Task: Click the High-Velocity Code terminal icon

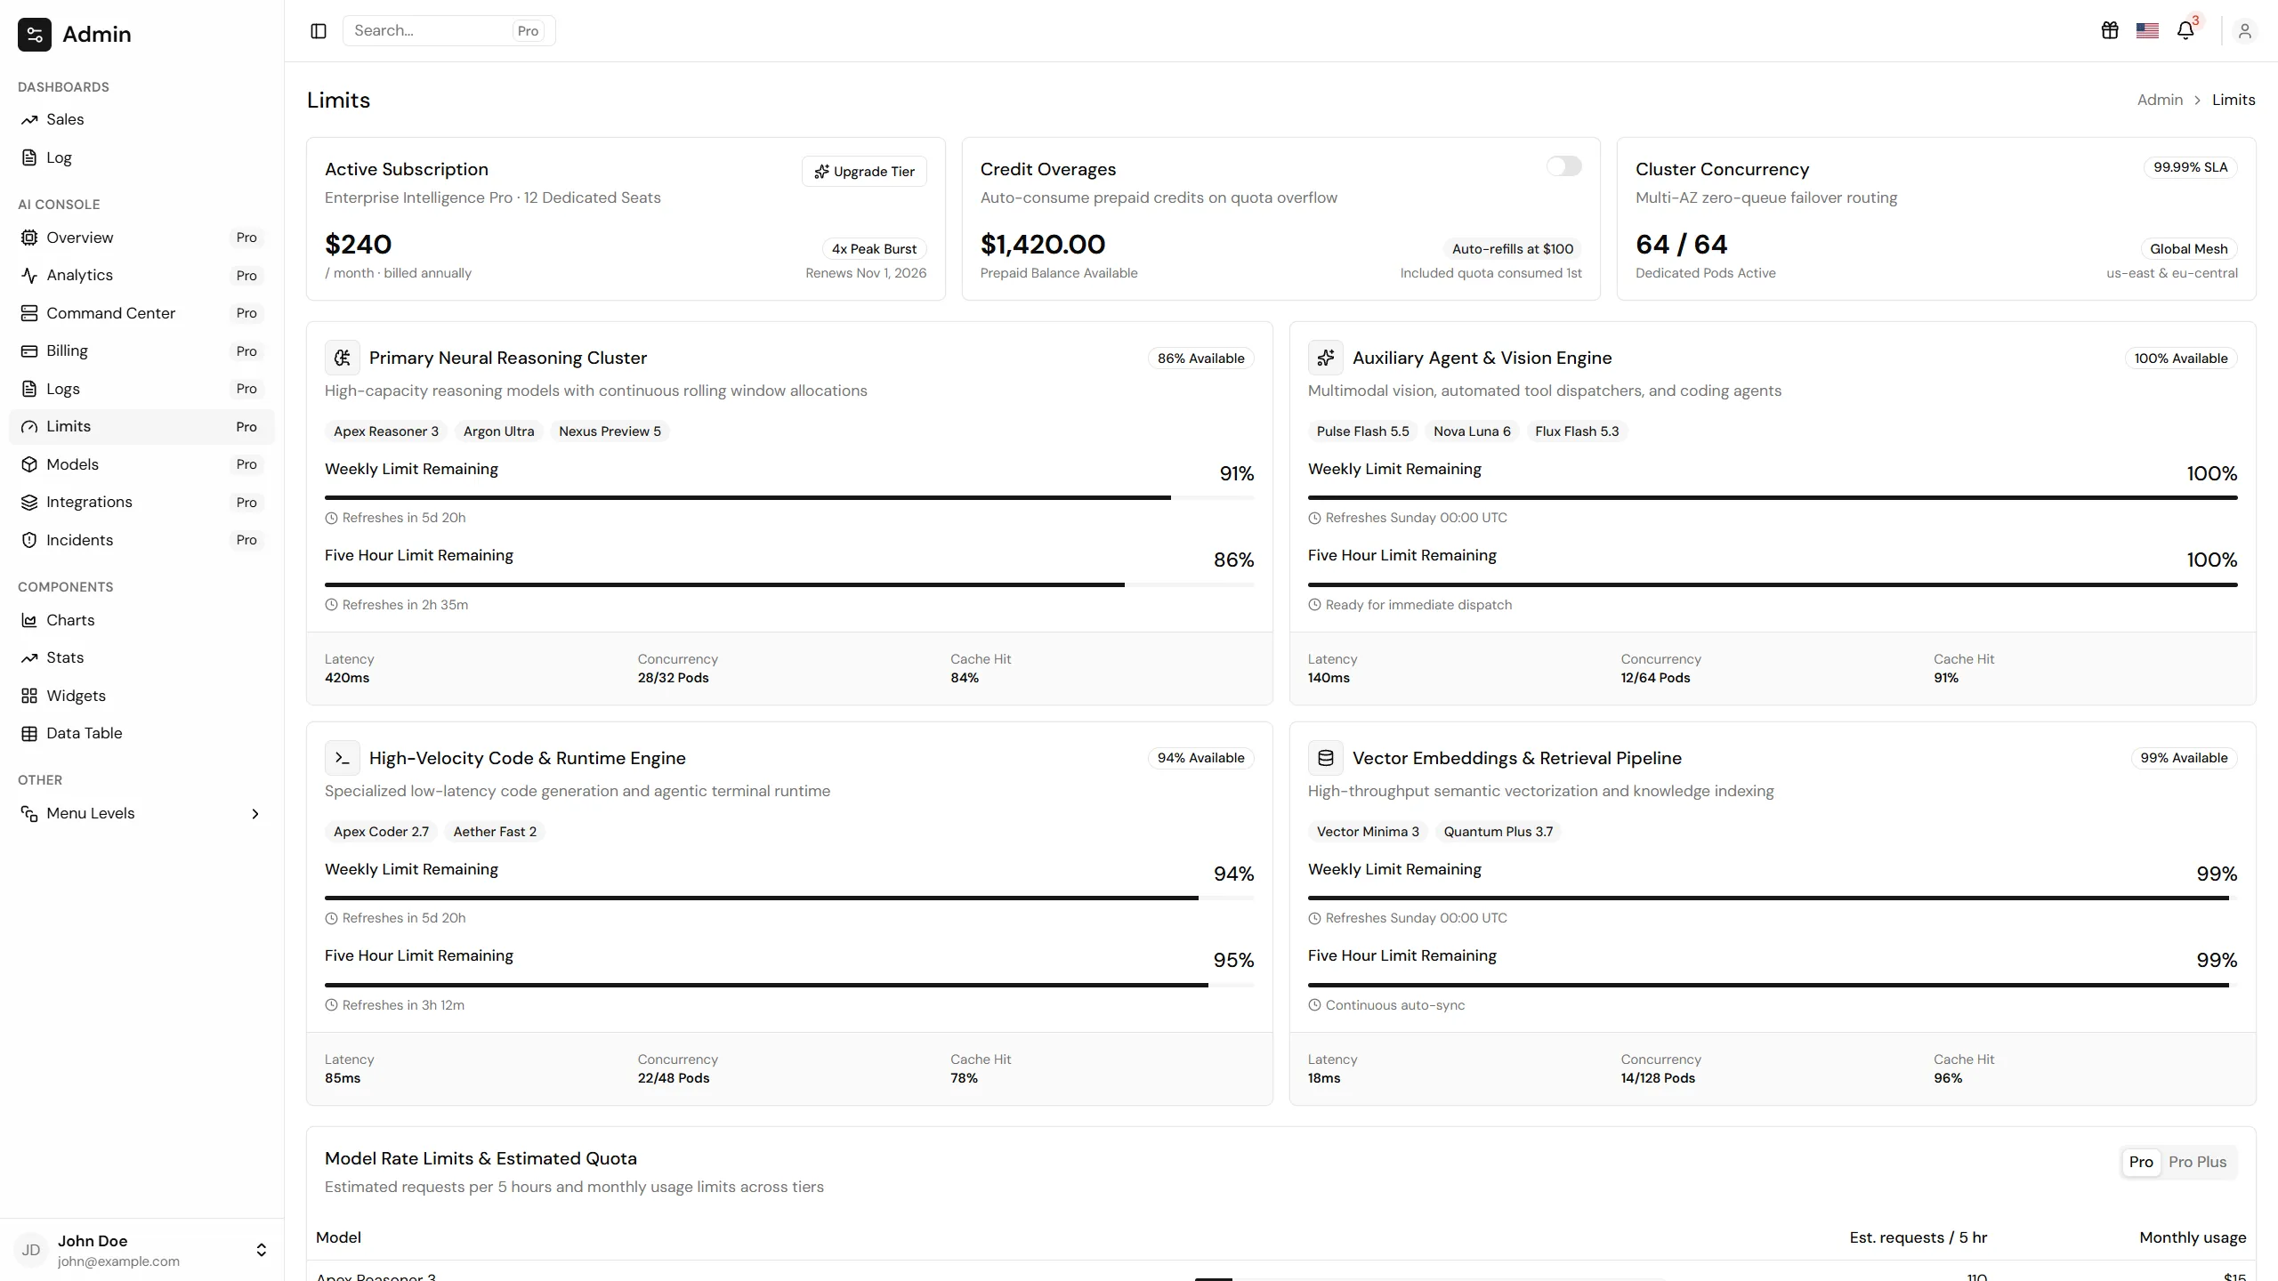Action: point(343,758)
